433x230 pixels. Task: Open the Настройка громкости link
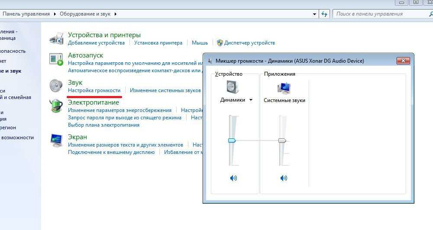coord(94,90)
